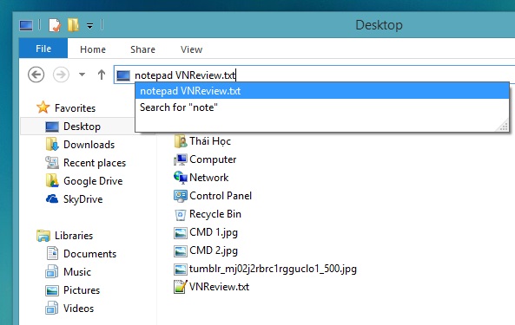
Task: Select Favorites in navigation pane
Action: click(x=76, y=108)
